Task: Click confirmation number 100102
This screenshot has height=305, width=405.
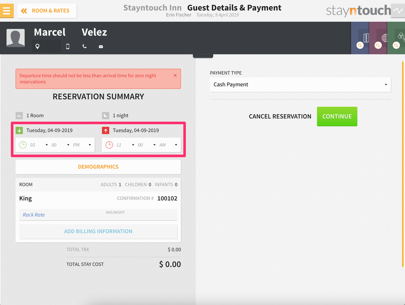Action: click(167, 199)
